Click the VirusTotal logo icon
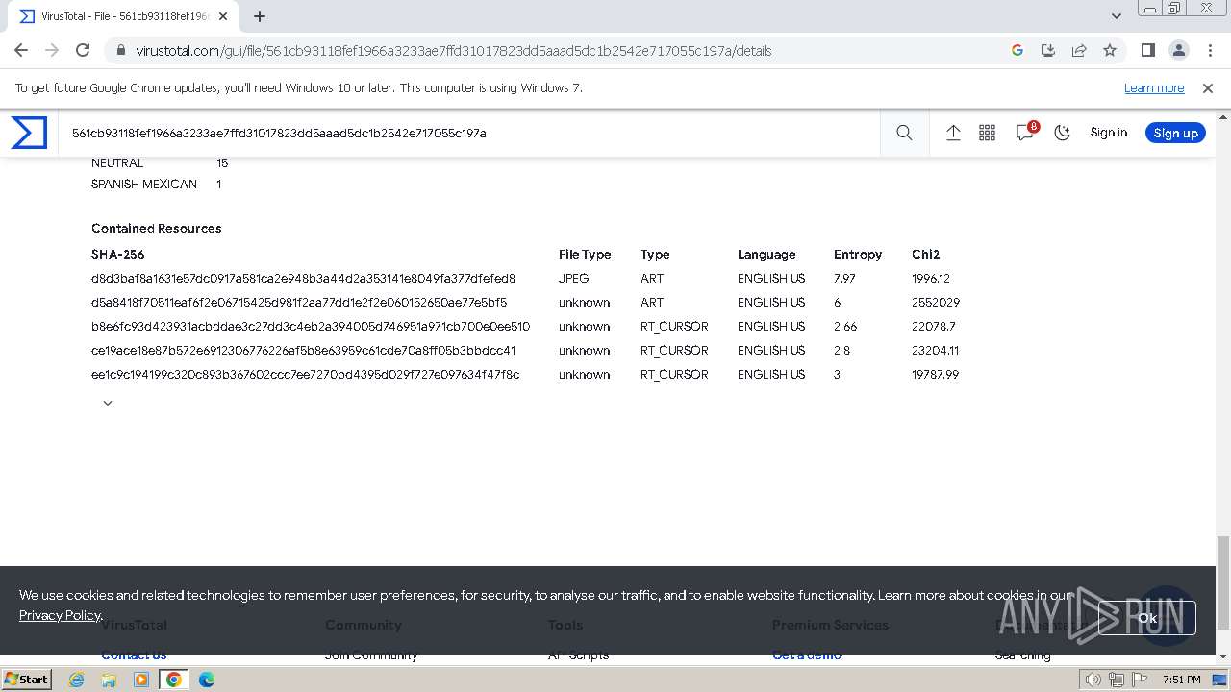Image resolution: width=1231 pixels, height=692 pixels. [29, 133]
